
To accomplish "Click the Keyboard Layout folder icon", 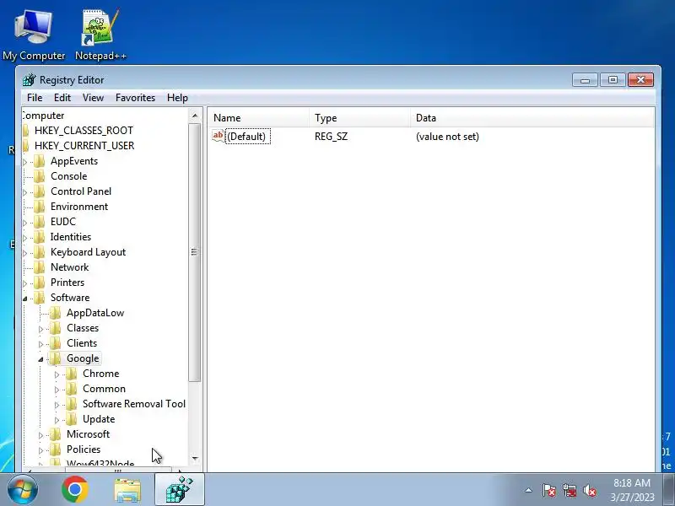I will tap(39, 252).
